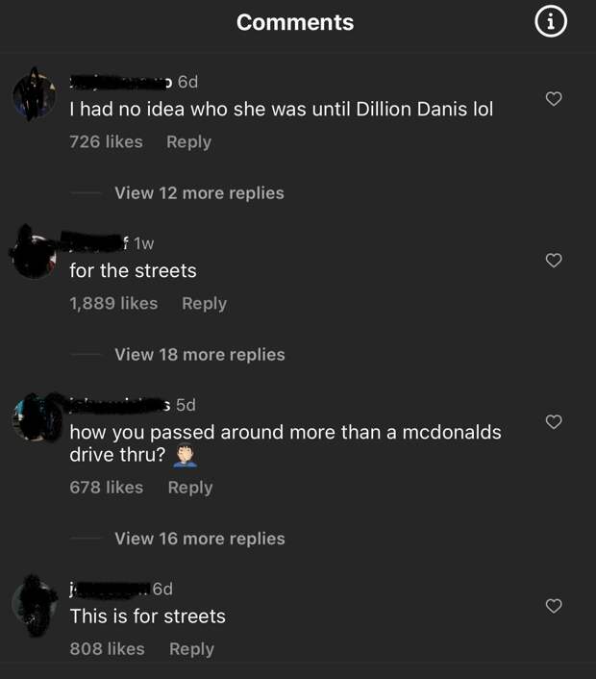Open the info icon beside Comments

click(551, 21)
